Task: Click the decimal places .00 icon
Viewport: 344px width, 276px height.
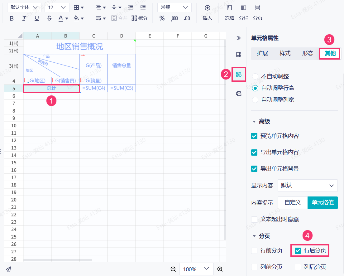Action: point(187,18)
